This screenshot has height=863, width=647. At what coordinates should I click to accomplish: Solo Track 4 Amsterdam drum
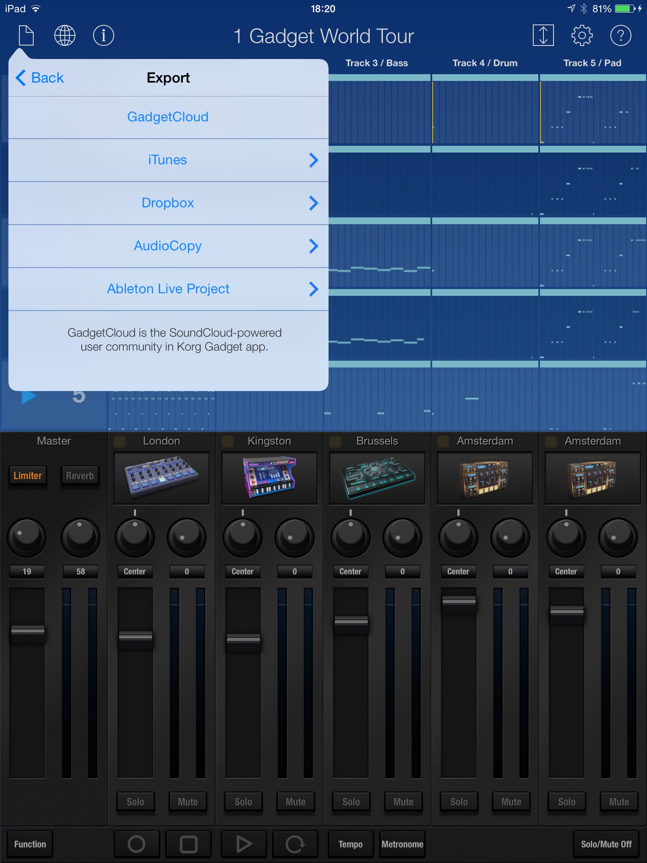click(x=459, y=802)
